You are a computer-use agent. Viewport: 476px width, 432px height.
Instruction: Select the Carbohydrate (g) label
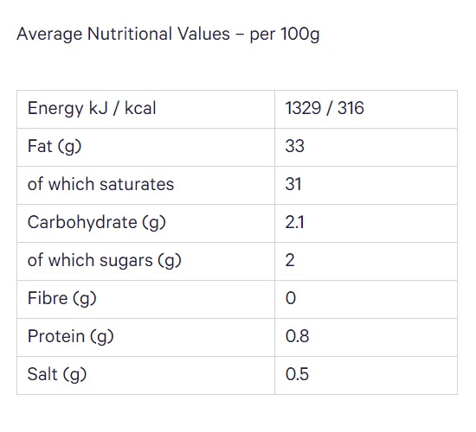click(97, 223)
